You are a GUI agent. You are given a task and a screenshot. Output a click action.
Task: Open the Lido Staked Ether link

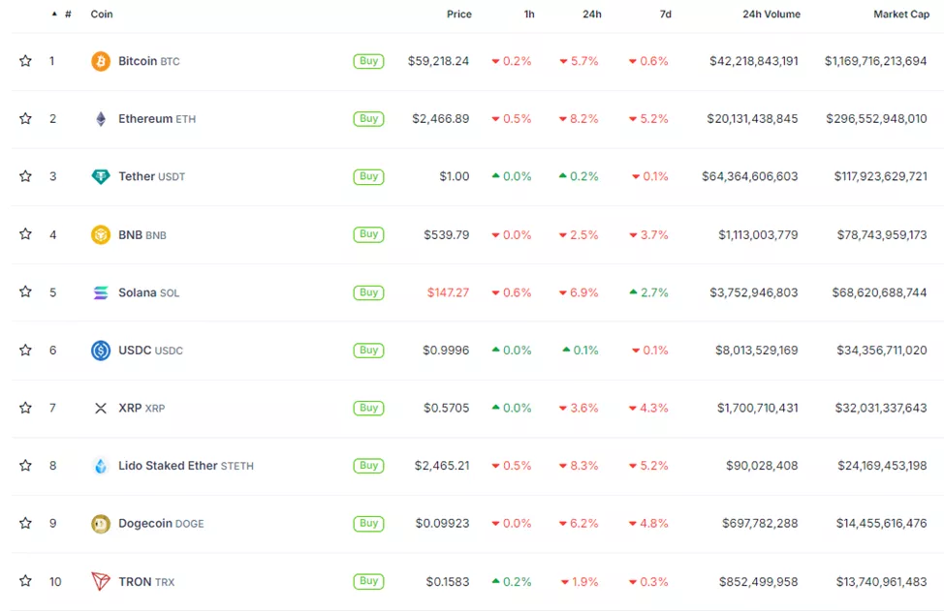(168, 466)
